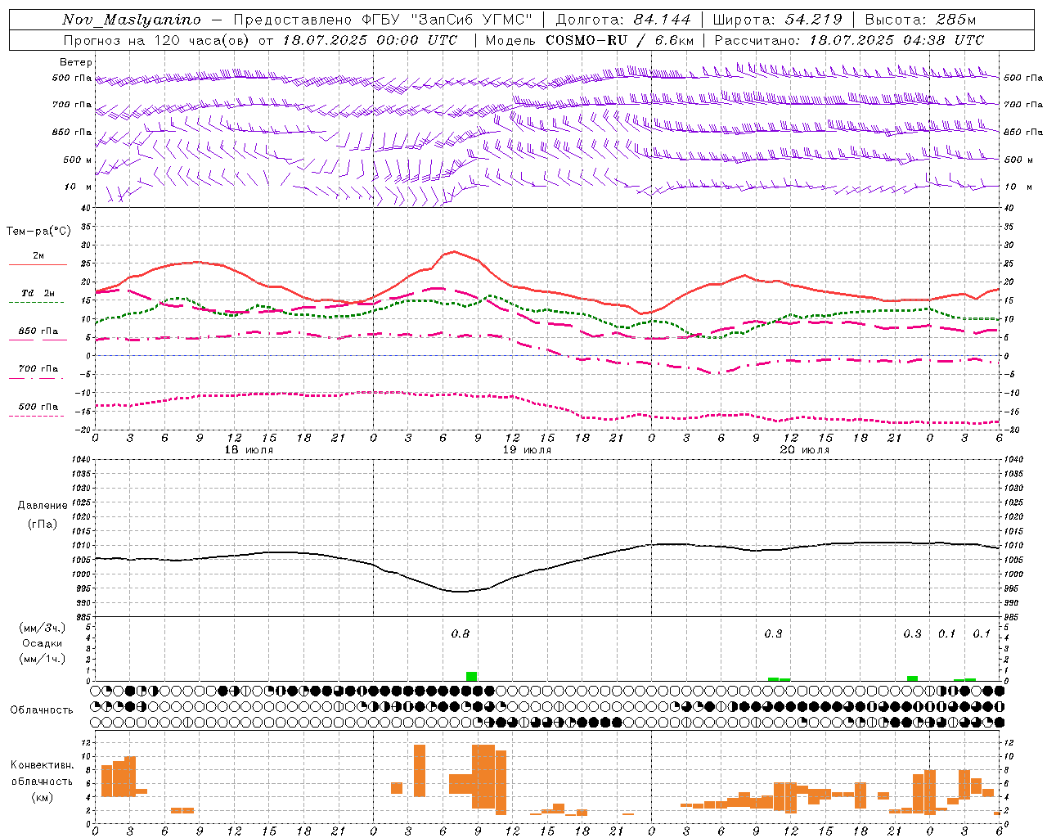The image size is (1047, 838).
Task: Click the dashed line sample under the Td 2м legend
Action: pos(37,303)
